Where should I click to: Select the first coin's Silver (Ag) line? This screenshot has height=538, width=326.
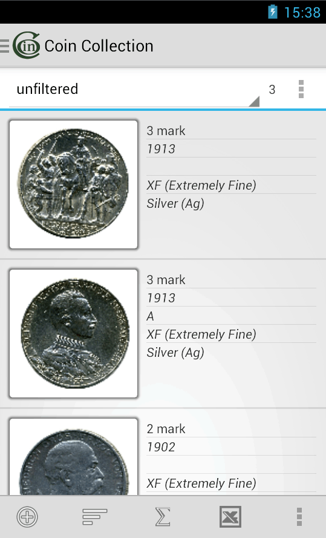(175, 204)
